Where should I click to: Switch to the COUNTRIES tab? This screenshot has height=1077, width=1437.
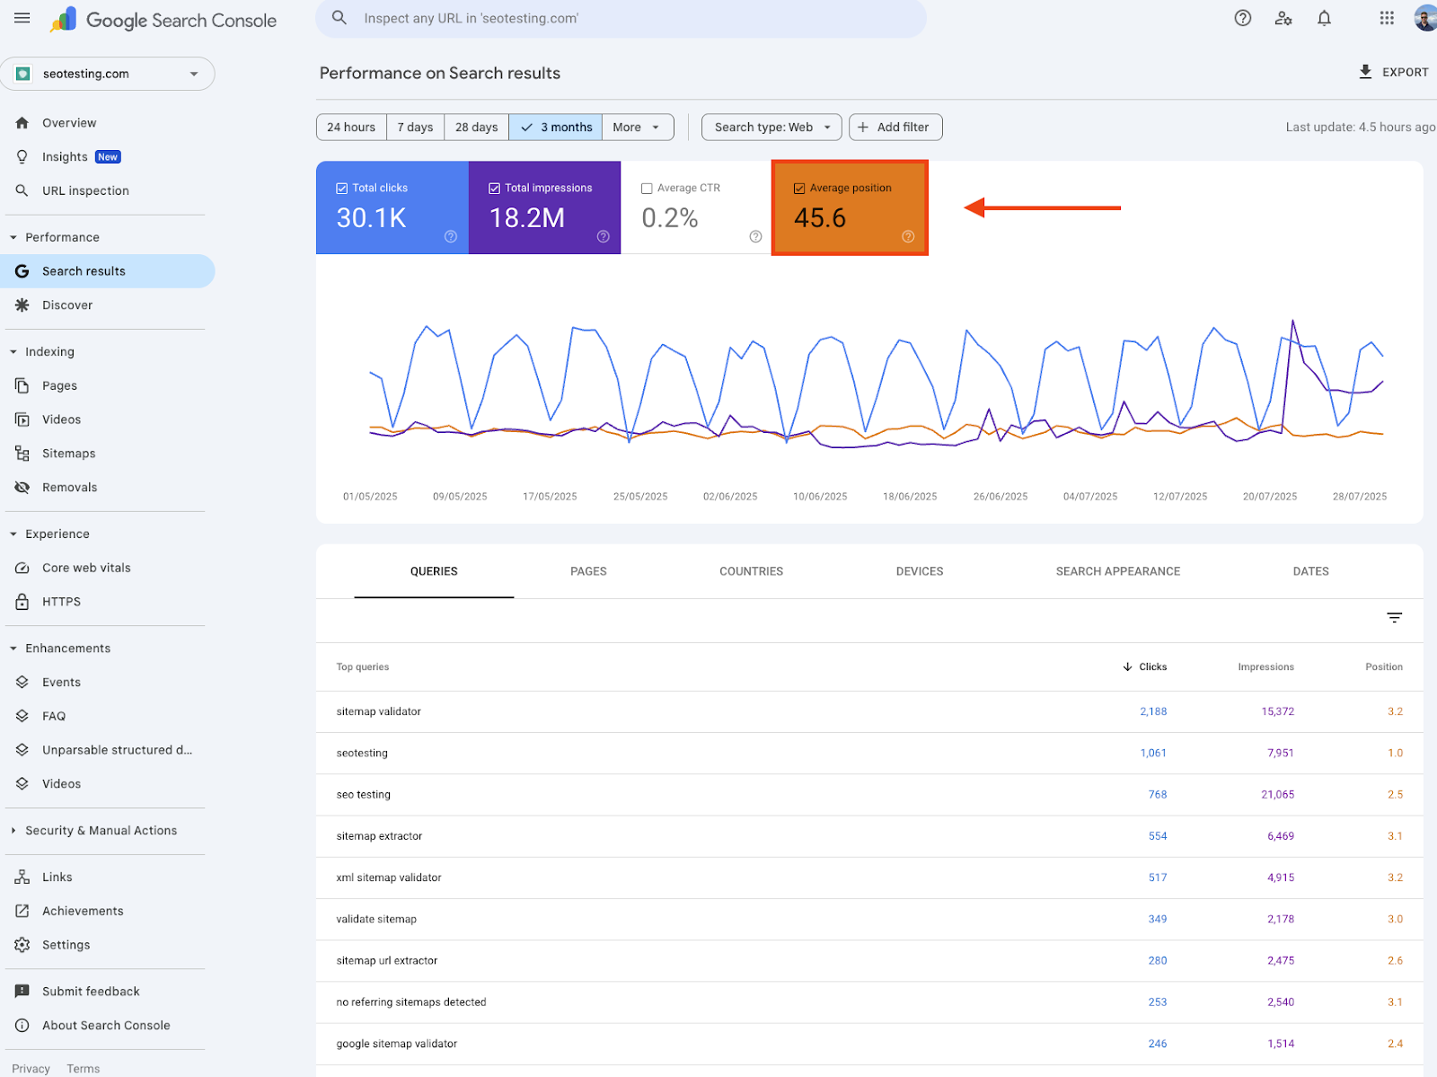pos(751,570)
